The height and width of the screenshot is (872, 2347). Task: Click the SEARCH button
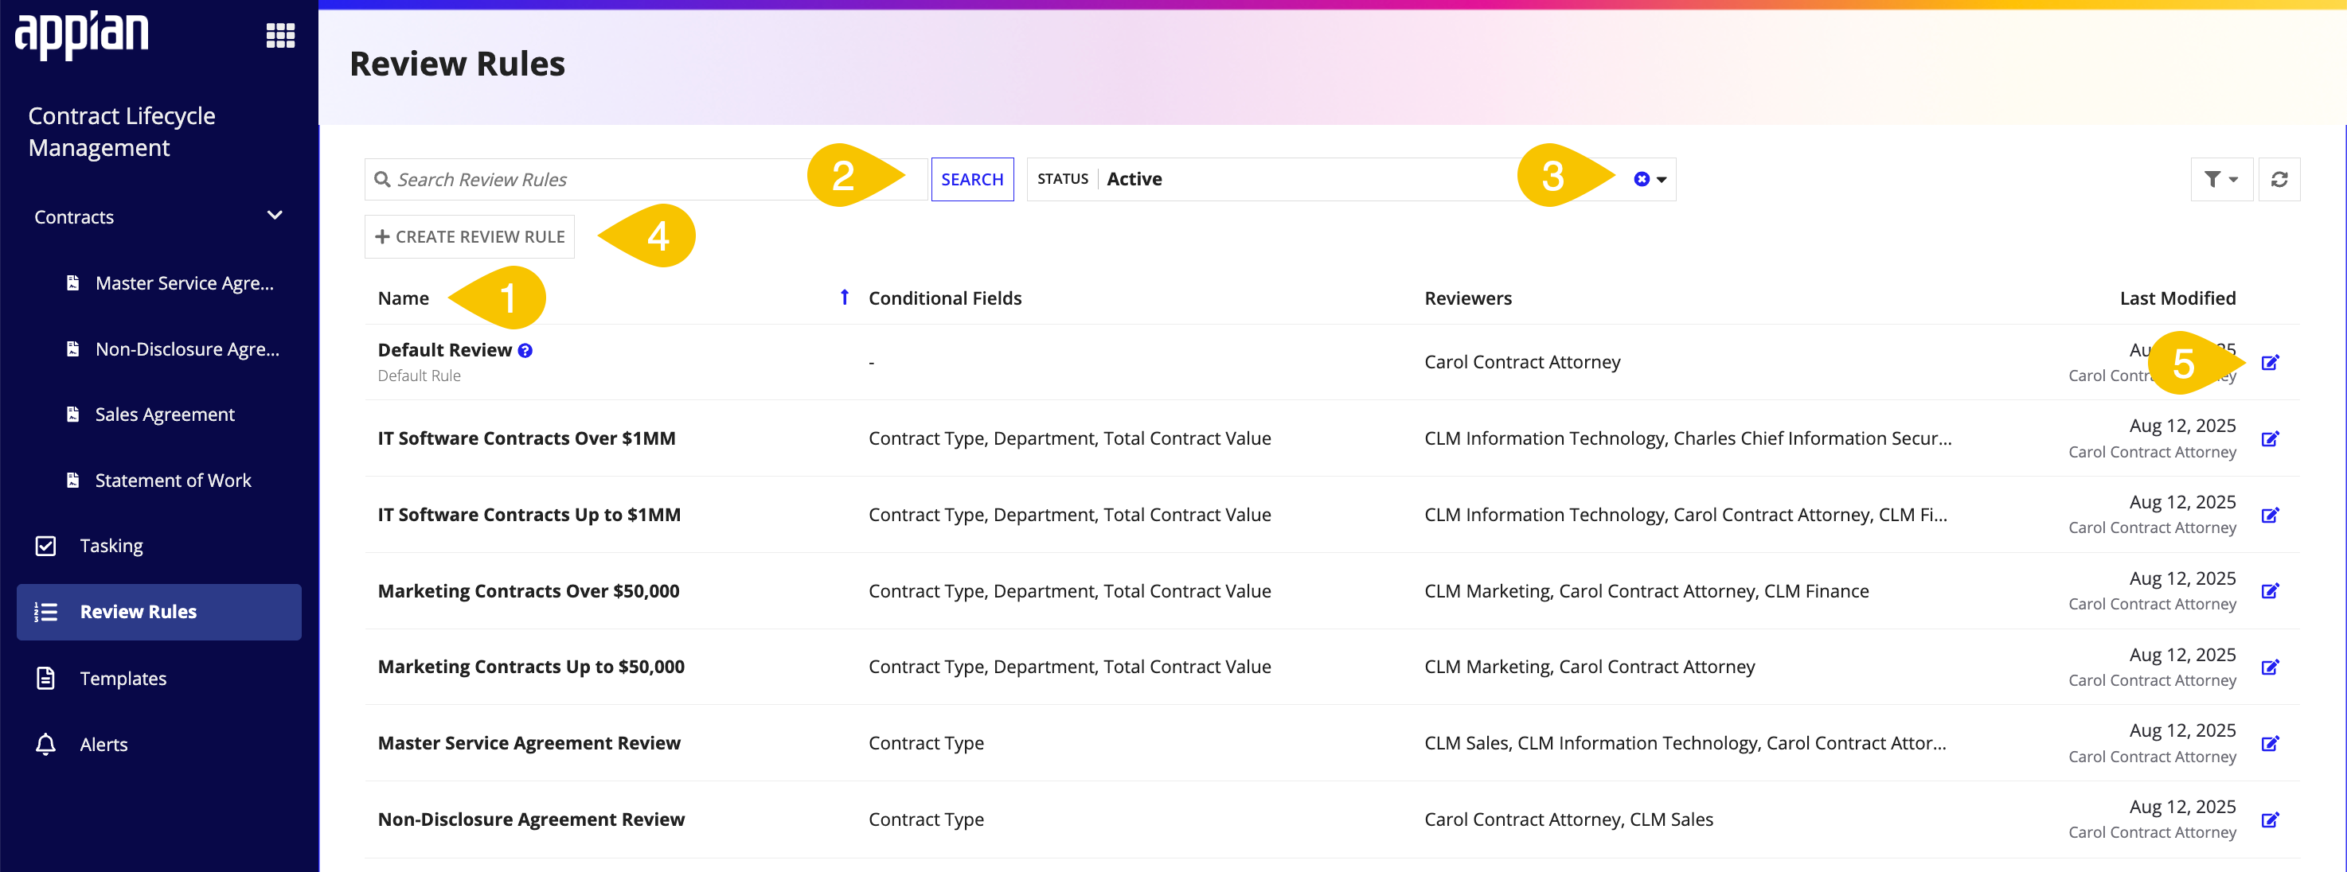[x=971, y=179]
